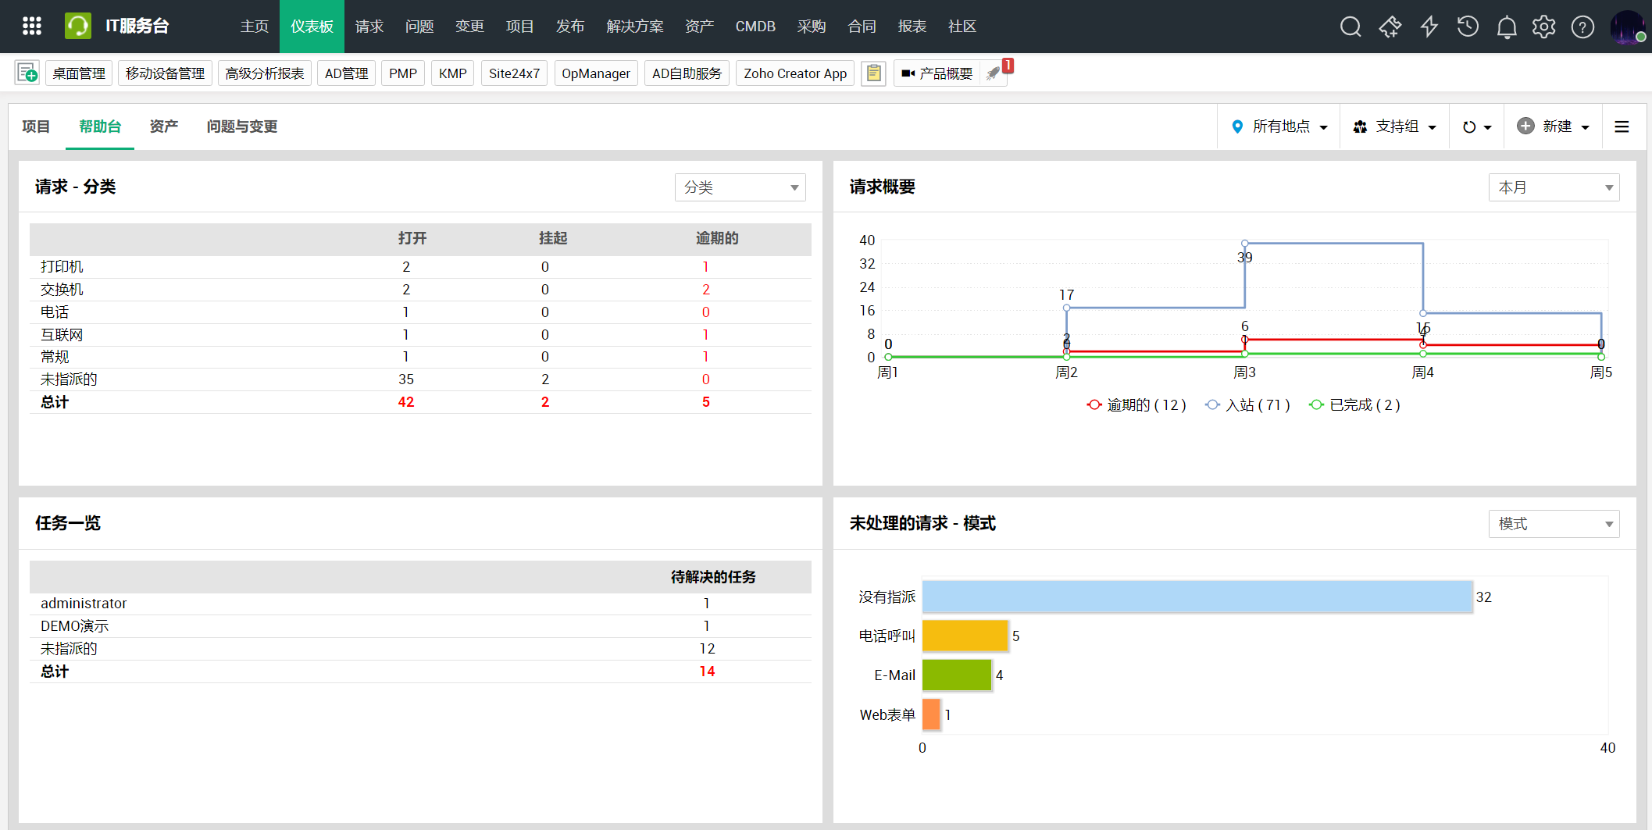
Task: Open the notifications bell
Action: point(1507,26)
